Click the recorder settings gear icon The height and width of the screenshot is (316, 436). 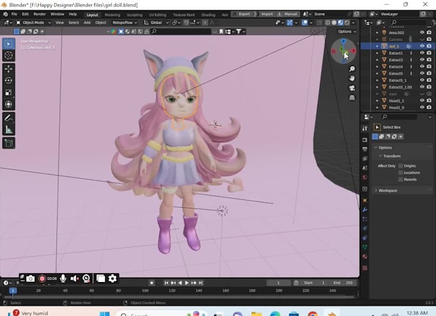click(x=112, y=278)
